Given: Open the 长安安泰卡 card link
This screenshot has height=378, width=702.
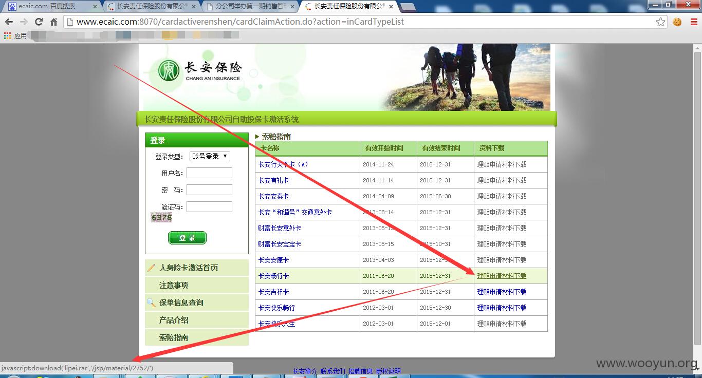Looking at the screenshot, I should click(x=273, y=196).
